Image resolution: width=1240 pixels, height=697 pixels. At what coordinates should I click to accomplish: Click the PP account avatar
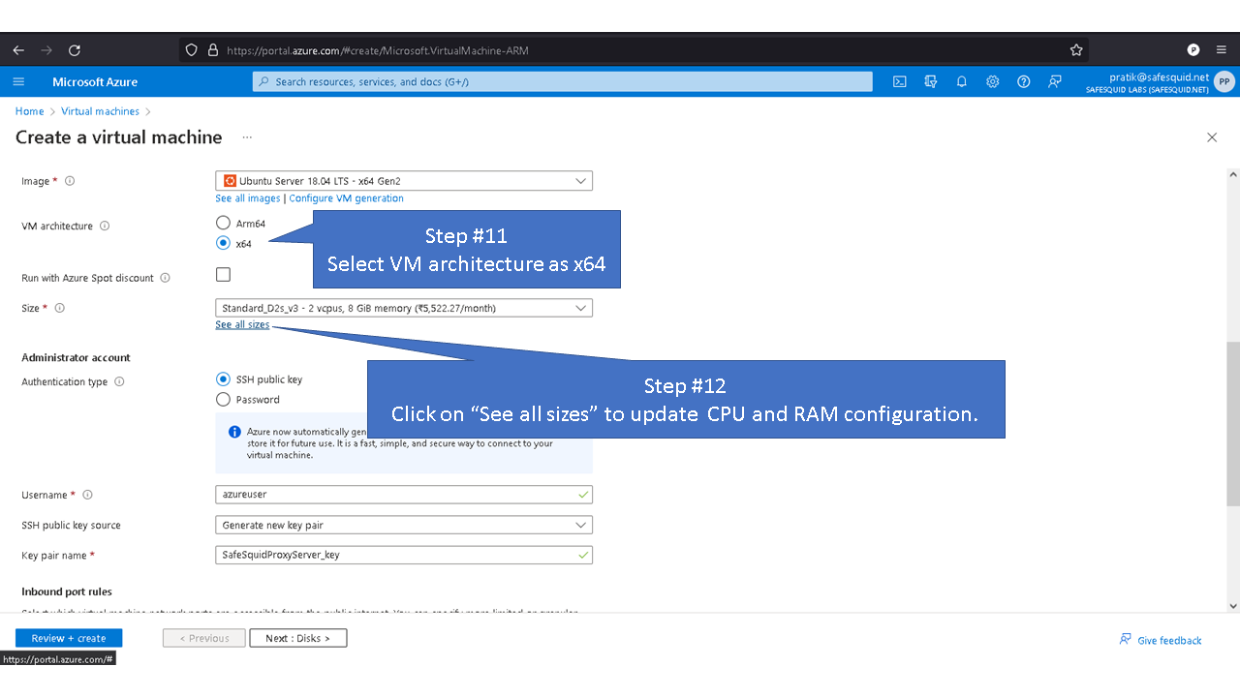pyautogui.click(x=1224, y=82)
